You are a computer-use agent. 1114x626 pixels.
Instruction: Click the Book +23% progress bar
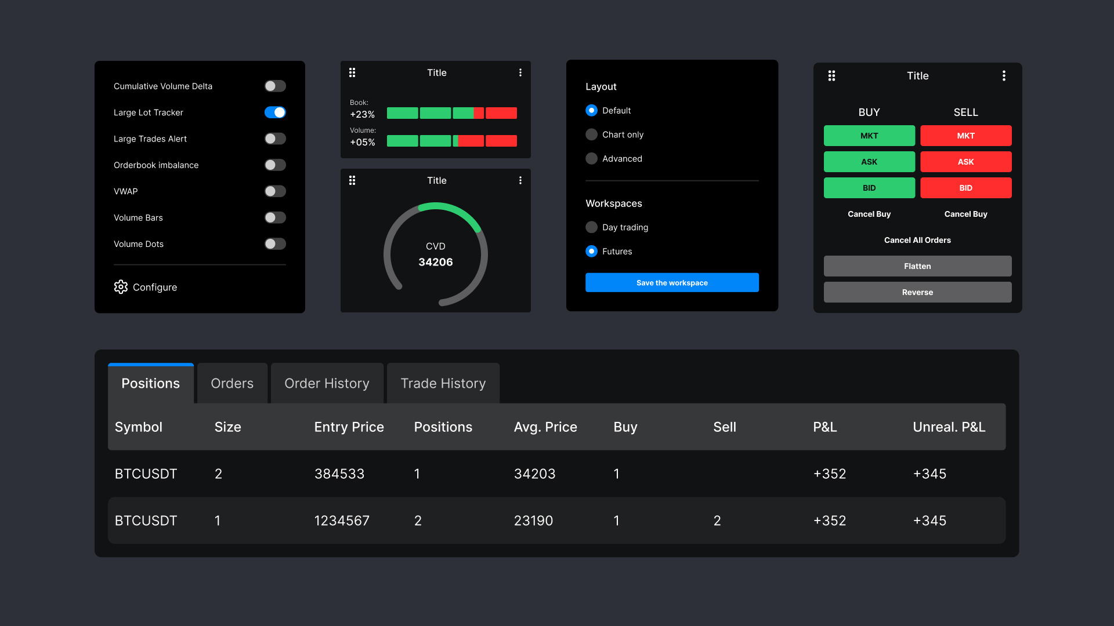pyautogui.click(x=451, y=112)
